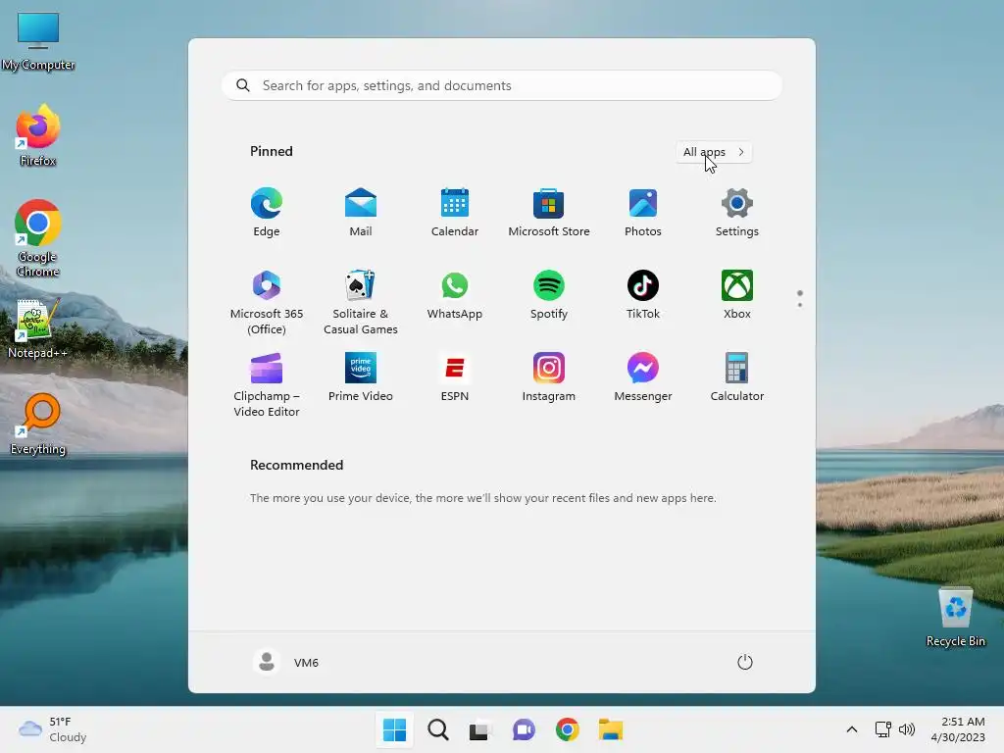Launch the Messenger app
Screen dimensions: 1004x753
pyautogui.click(x=643, y=377)
